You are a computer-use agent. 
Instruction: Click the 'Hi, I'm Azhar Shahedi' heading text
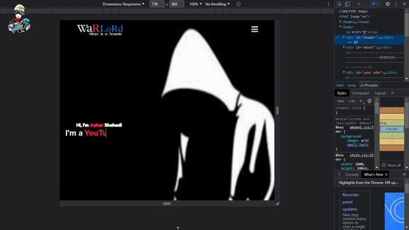[99, 125]
